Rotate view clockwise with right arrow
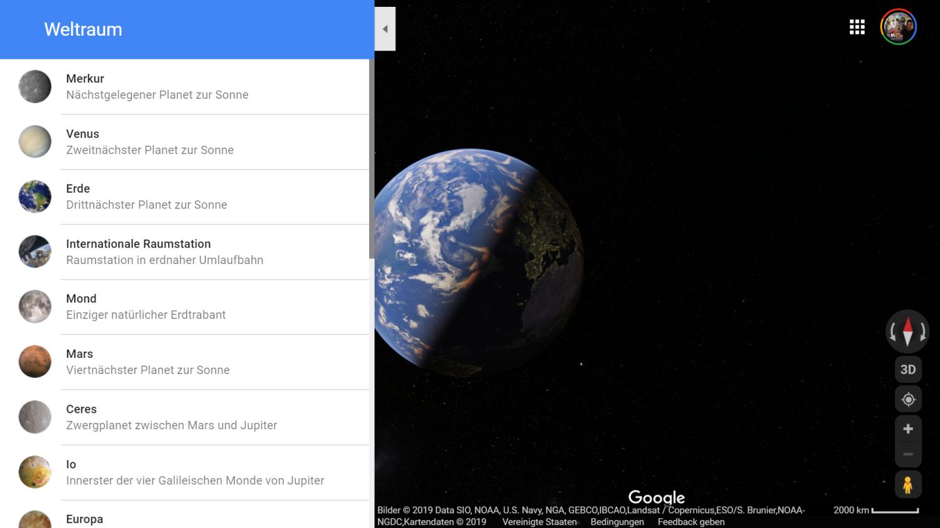This screenshot has width=940, height=528. point(922,332)
